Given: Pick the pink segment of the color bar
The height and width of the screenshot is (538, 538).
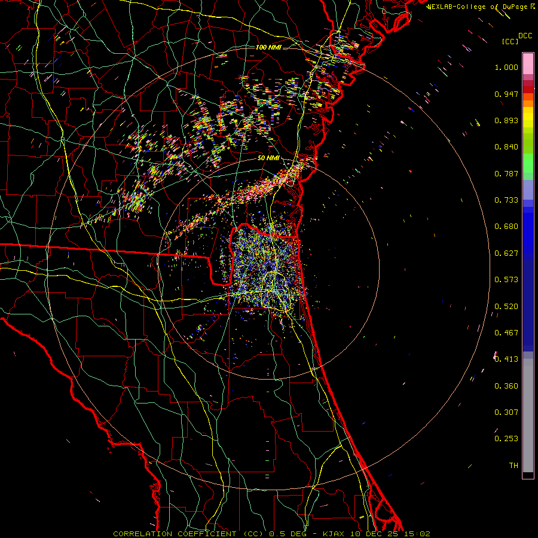Looking at the screenshot, I should pyautogui.click(x=528, y=63).
